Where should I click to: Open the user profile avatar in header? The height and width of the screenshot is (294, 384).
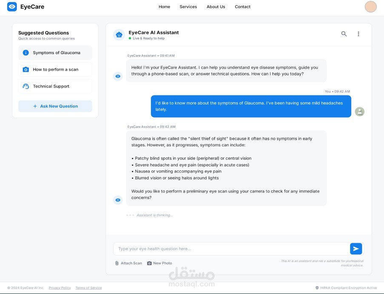[370, 7]
